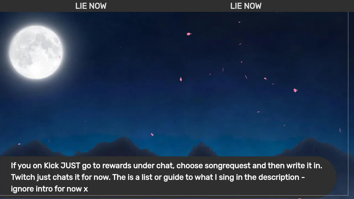This screenshot has height=199, width=354.
Task: Click the teardrop pink petal just below the center of the sky
Action: (x=181, y=79)
